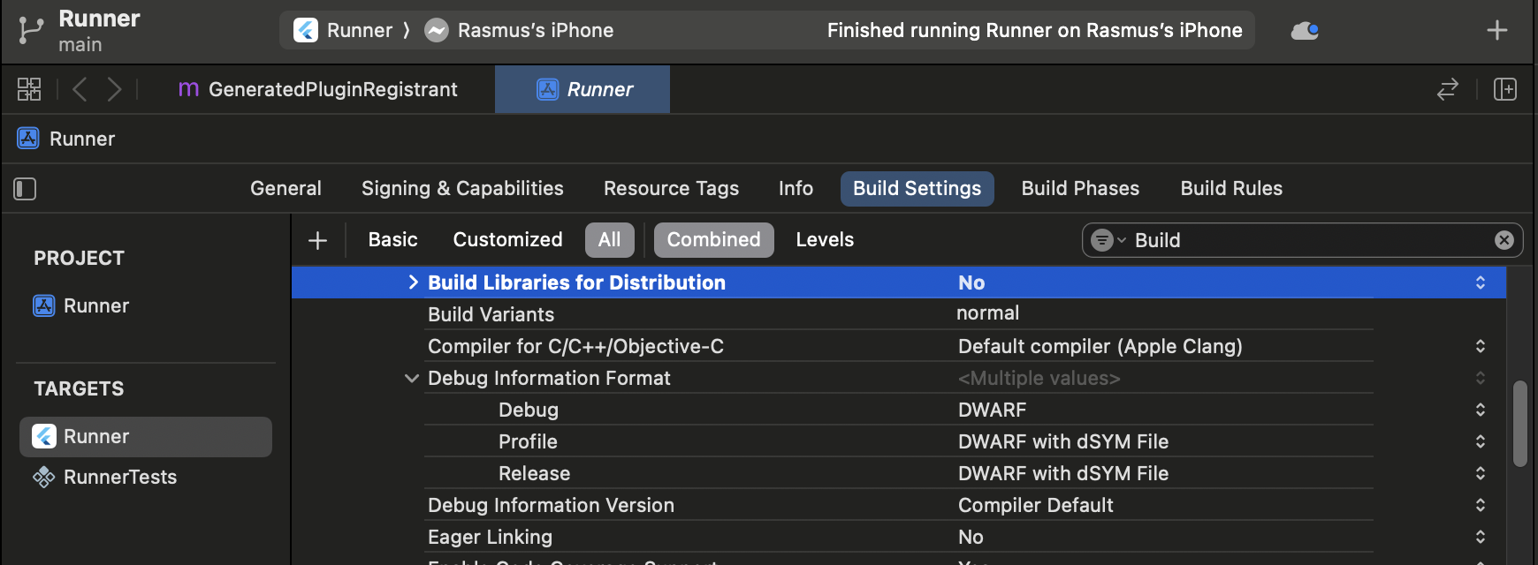Add a build setting with plus icon
The width and height of the screenshot is (1538, 565).
click(318, 240)
